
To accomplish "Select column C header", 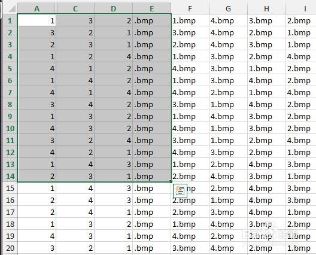I will pyautogui.click(x=75, y=8).
